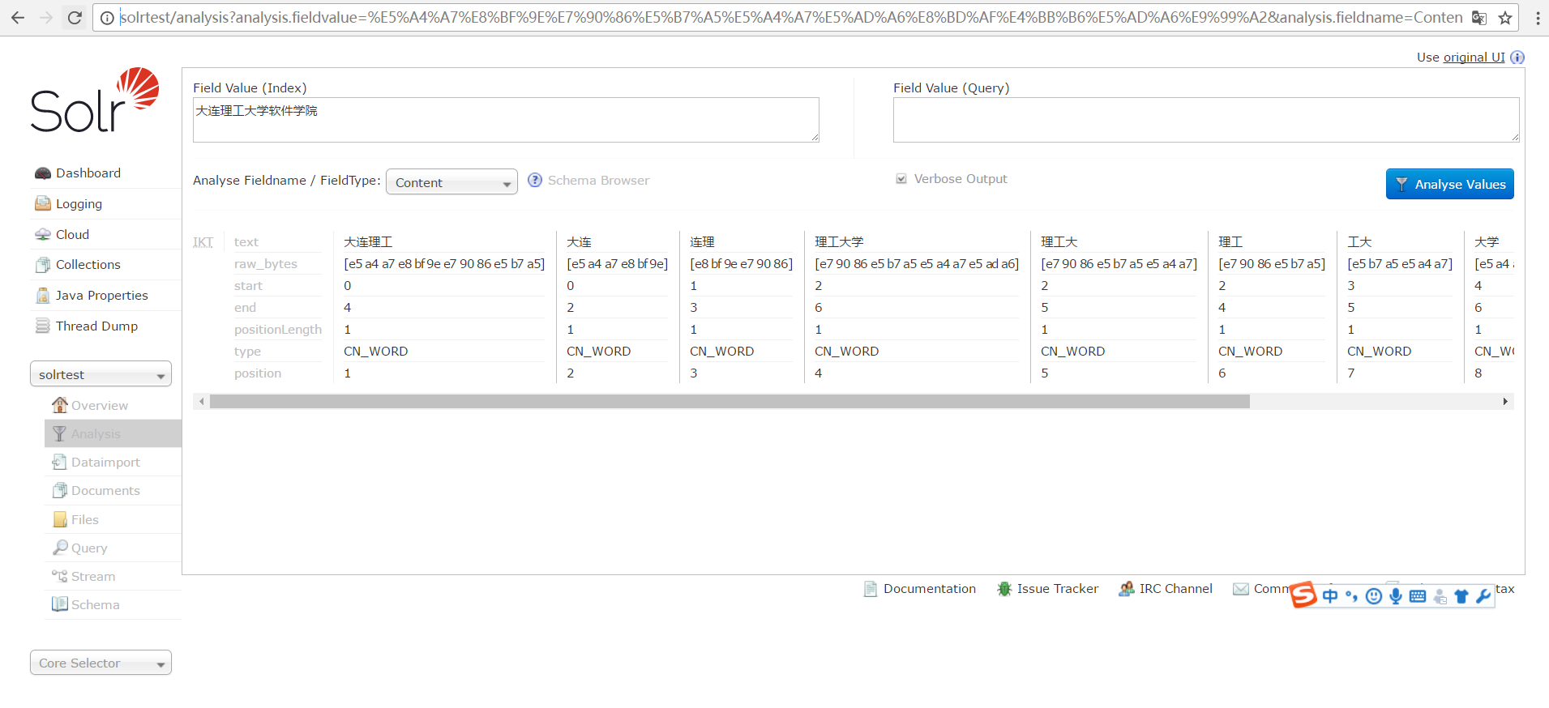Click the Analyse Values button
The width and height of the screenshot is (1549, 708).
coord(1449,184)
